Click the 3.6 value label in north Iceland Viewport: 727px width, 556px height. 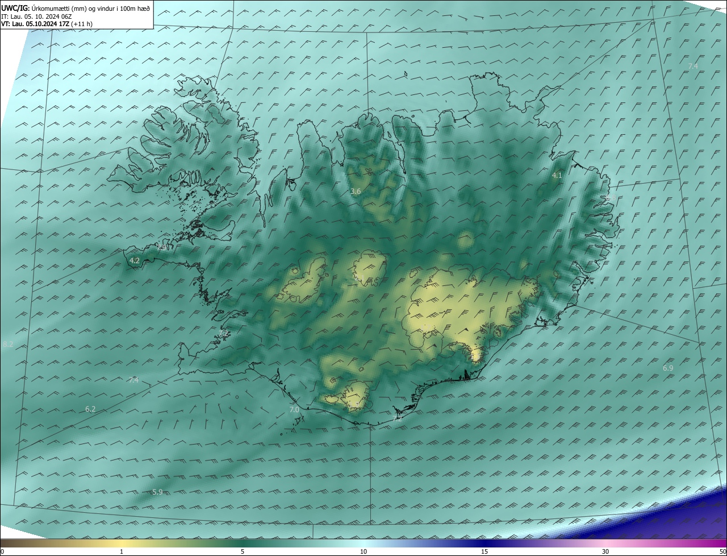[356, 192]
